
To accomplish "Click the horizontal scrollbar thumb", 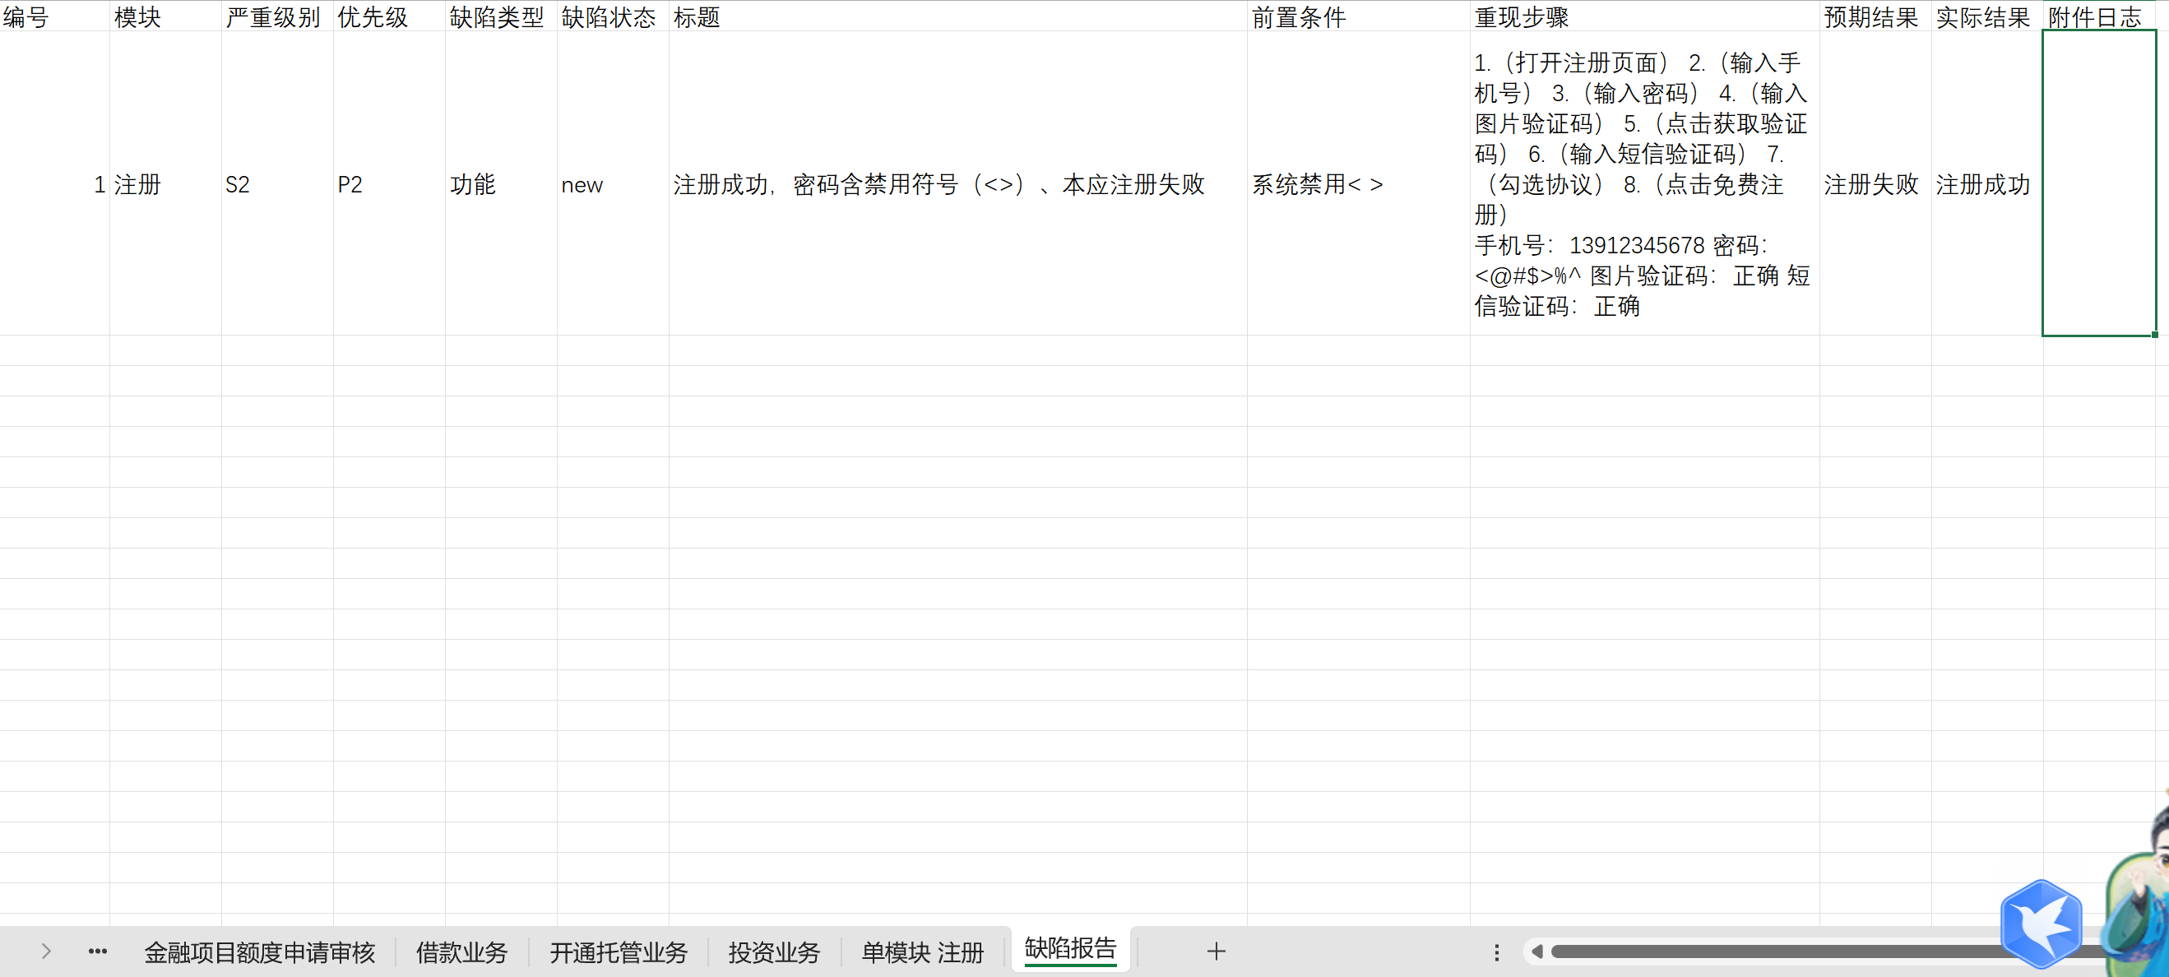I will [1768, 952].
